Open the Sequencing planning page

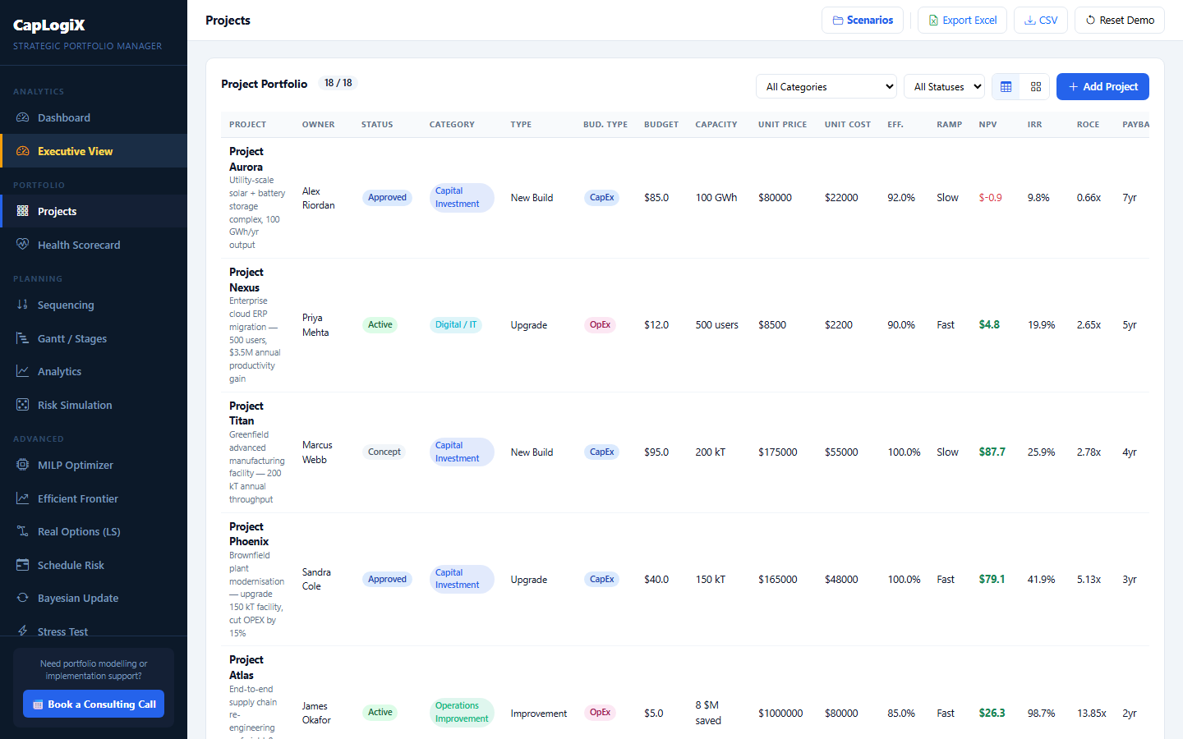pyautogui.click(x=94, y=305)
